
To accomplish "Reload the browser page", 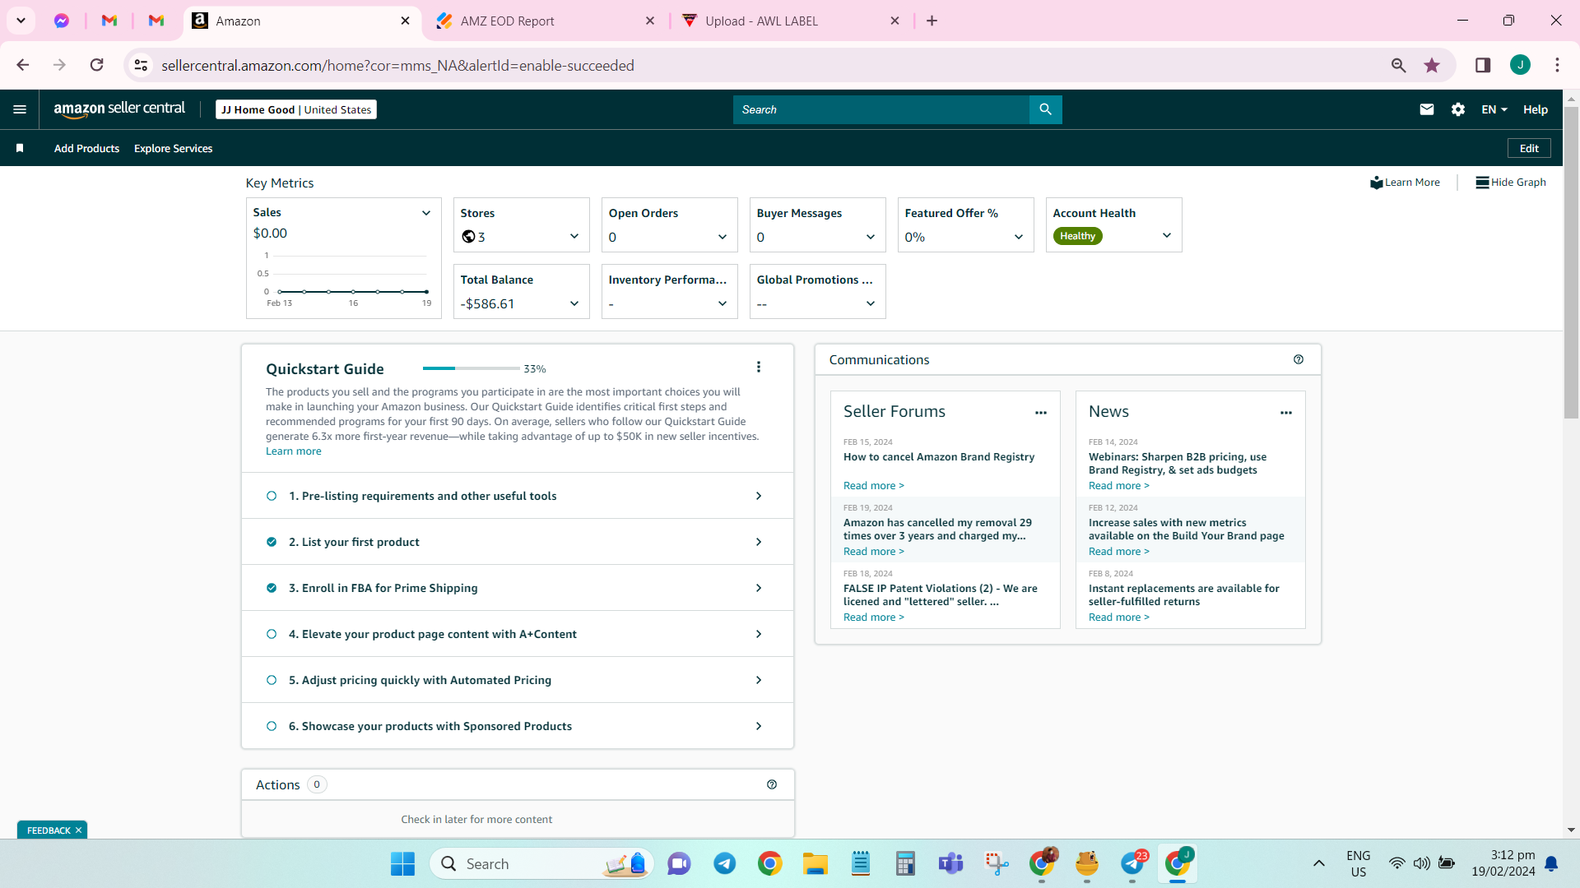I will pos(97,65).
